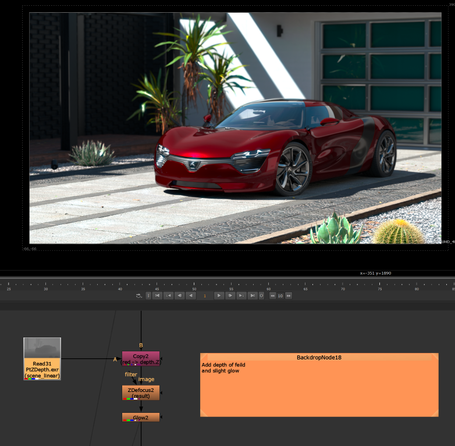Select the Glow2 node

tap(140, 418)
